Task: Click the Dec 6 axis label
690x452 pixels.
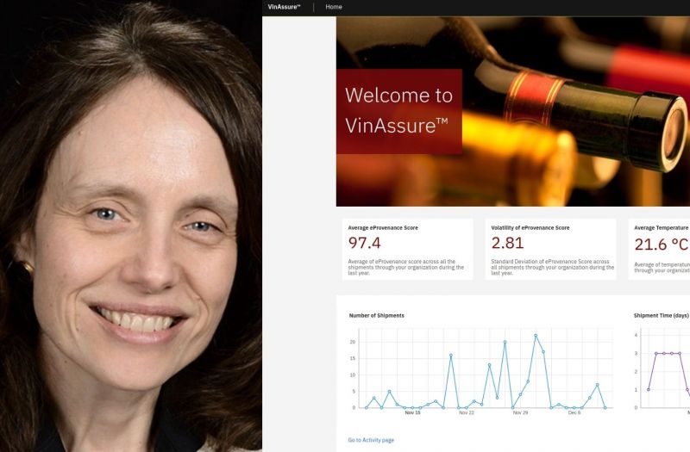Action: 574,412
